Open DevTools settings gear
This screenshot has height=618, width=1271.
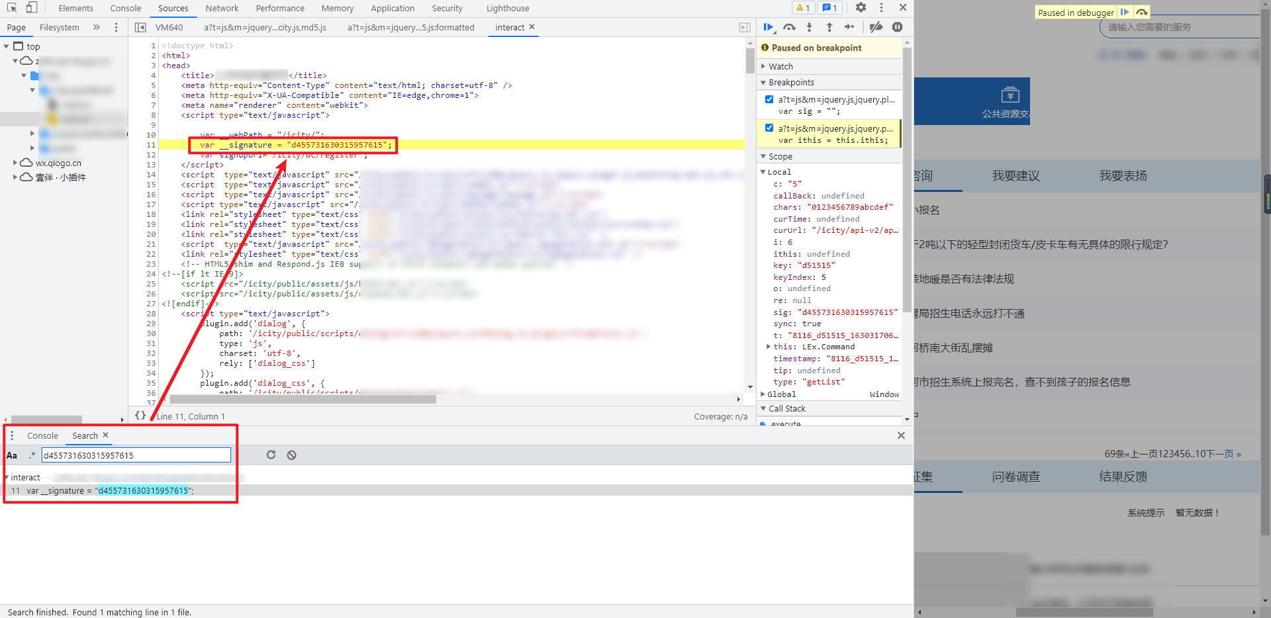tap(861, 8)
